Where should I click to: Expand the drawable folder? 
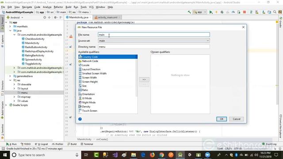(14, 84)
